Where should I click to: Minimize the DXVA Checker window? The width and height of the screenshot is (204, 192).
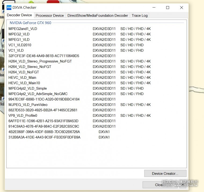coord(154,7)
